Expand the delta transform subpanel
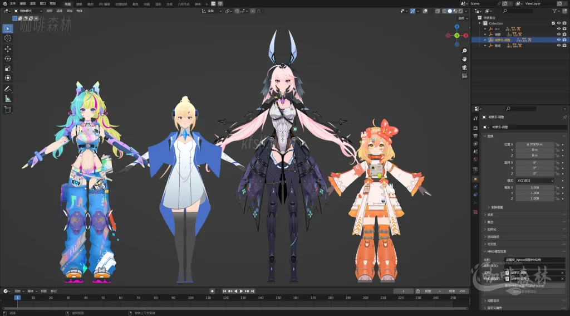The image size is (570, 316). tap(489, 207)
